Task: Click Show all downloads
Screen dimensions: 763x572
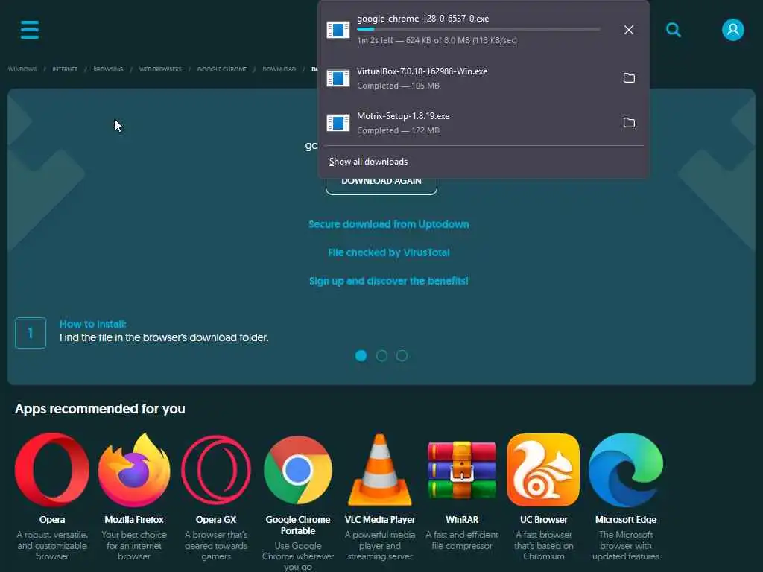Action: [368, 162]
